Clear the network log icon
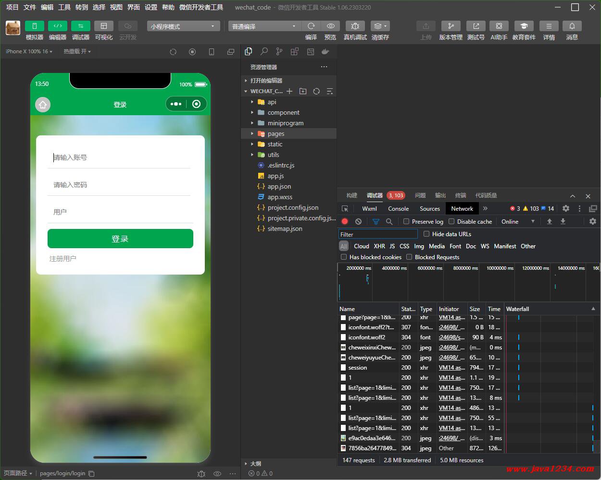Screen dimensions: 601x480 tap(358, 221)
